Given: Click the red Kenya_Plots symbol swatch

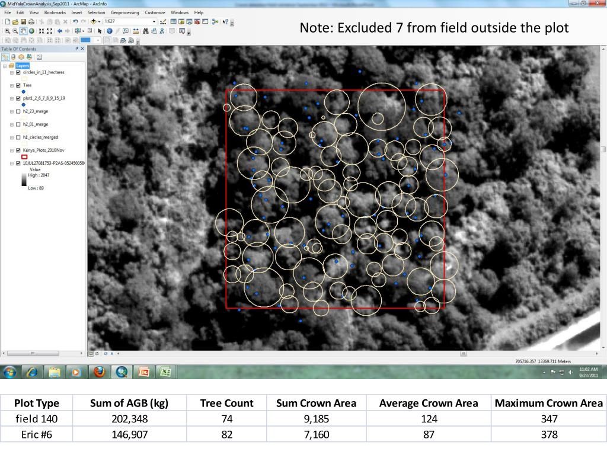Looking at the screenshot, I should [x=24, y=156].
